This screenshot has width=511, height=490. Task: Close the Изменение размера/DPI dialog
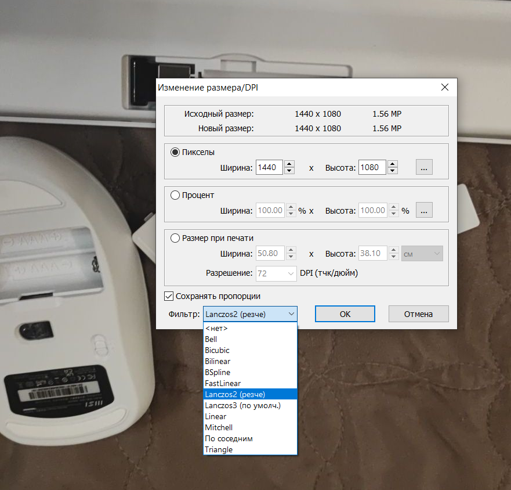click(445, 87)
